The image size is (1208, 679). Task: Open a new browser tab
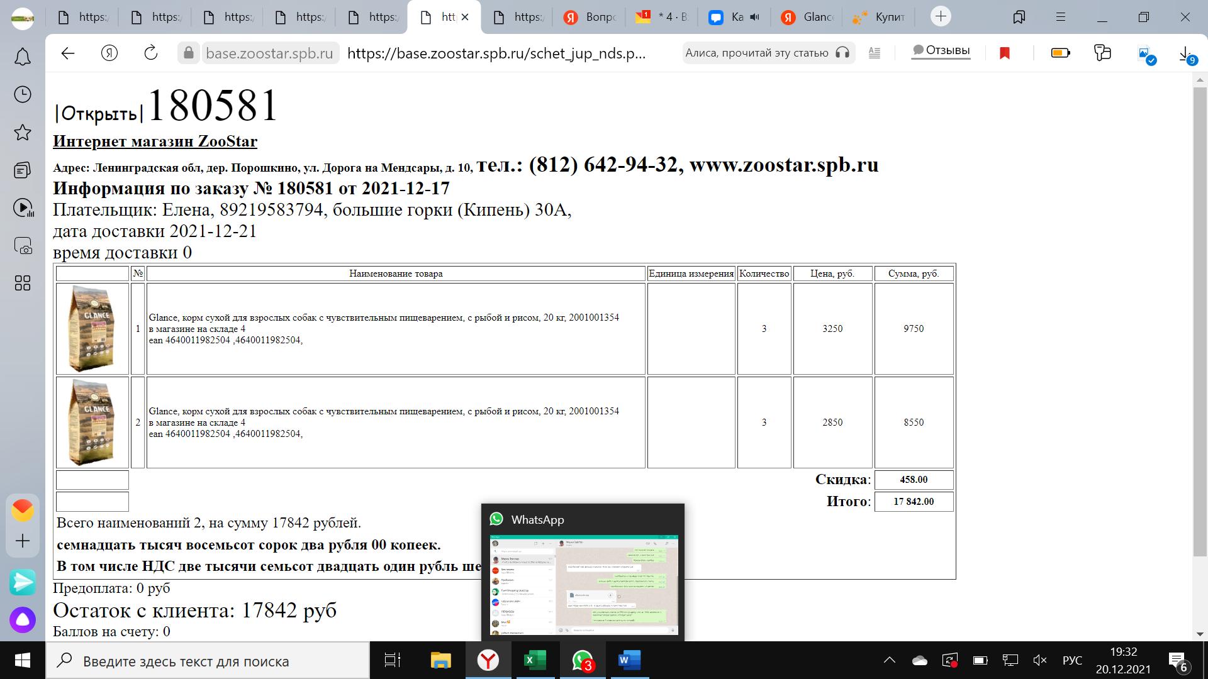(x=941, y=16)
